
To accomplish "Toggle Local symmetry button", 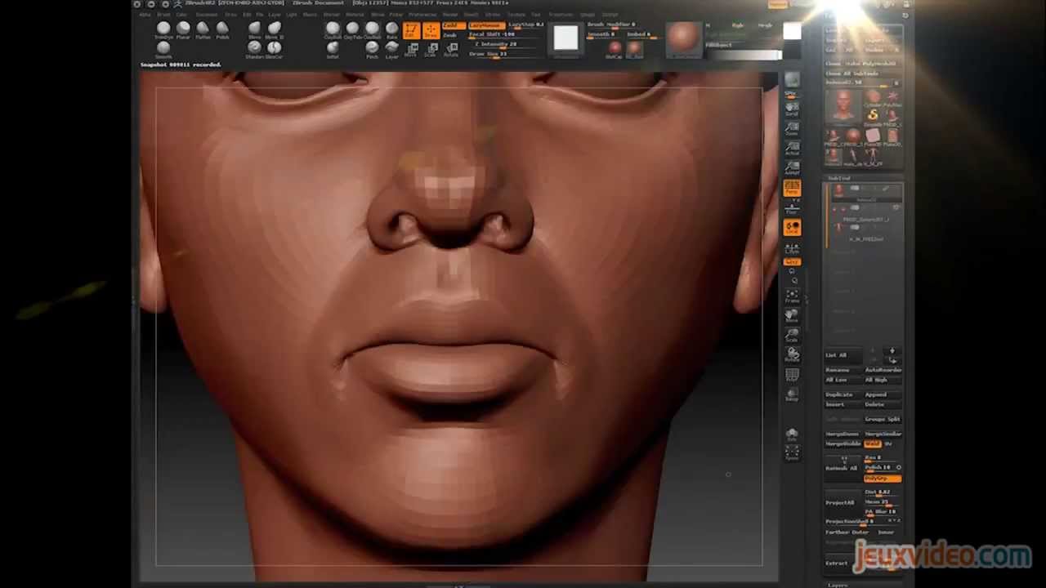I will [x=792, y=228].
